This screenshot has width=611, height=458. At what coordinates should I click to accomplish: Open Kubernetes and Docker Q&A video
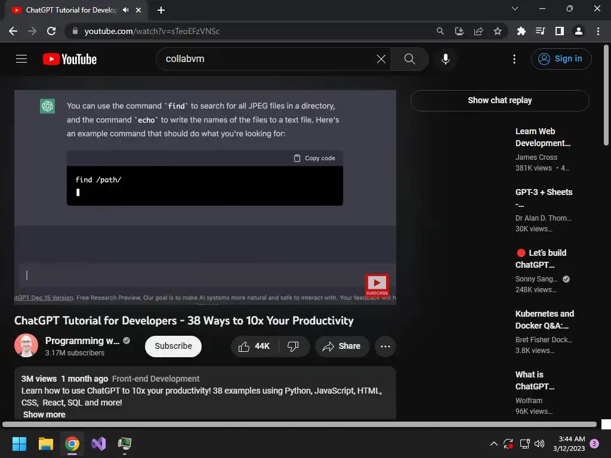pyautogui.click(x=544, y=320)
